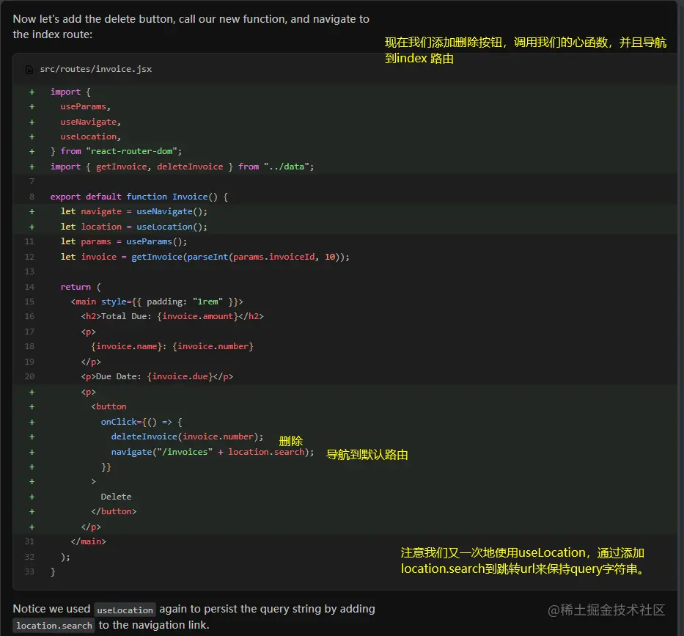This screenshot has width=684, height=636.
Task: Click "useParams," in the import list
Action: point(86,106)
